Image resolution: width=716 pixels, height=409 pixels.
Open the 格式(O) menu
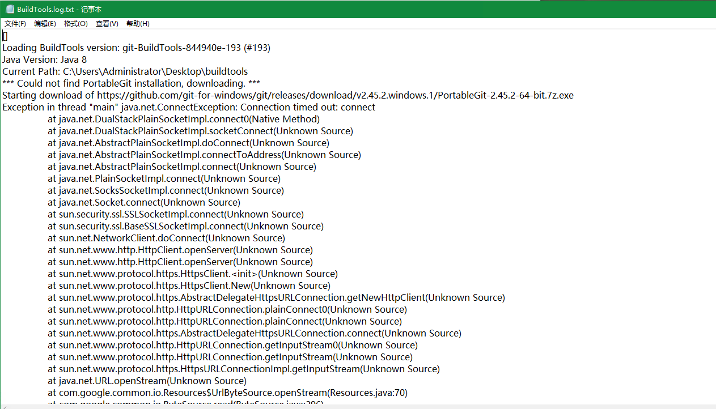(75, 24)
